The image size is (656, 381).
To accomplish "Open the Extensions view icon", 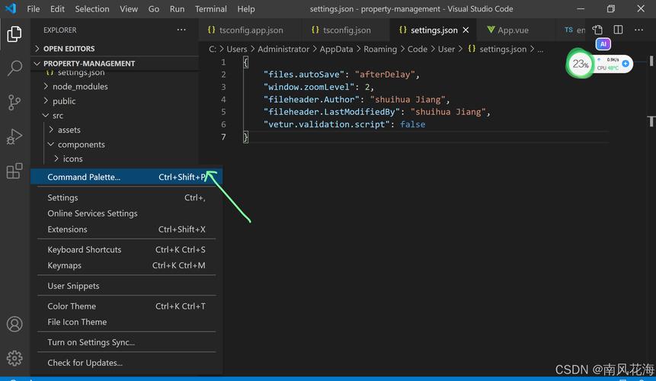I will pyautogui.click(x=14, y=171).
